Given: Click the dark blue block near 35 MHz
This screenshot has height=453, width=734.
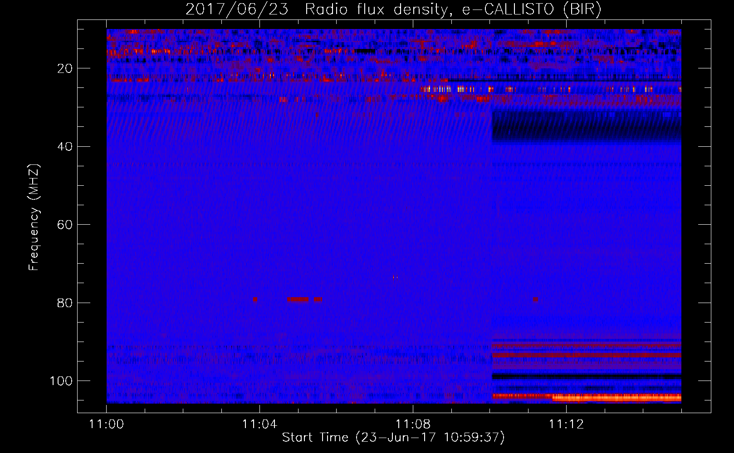Looking at the screenshot, I should click(x=587, y=125).
